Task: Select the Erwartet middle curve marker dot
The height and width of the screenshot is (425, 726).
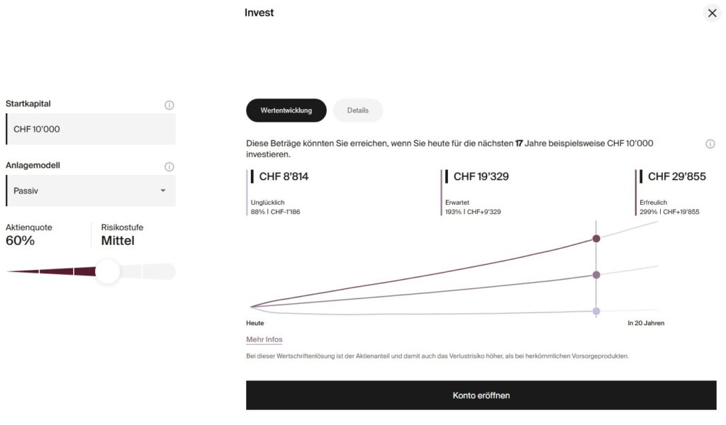Action: pyautogui.click(x=596, y=275)
